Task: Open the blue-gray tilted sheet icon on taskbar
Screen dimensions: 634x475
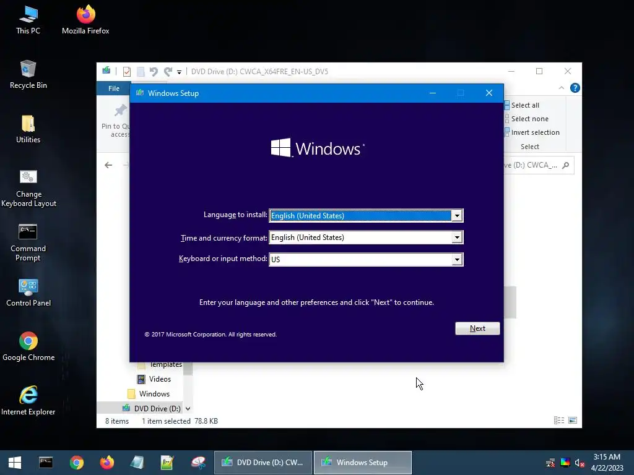Action: (x=137, y=463)
